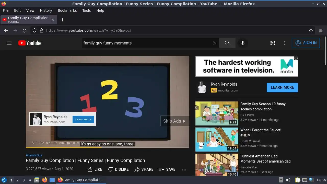Viewport: 327px width, 184px height.
Task: Bookmark this page with the star
Action: point(311,30)
